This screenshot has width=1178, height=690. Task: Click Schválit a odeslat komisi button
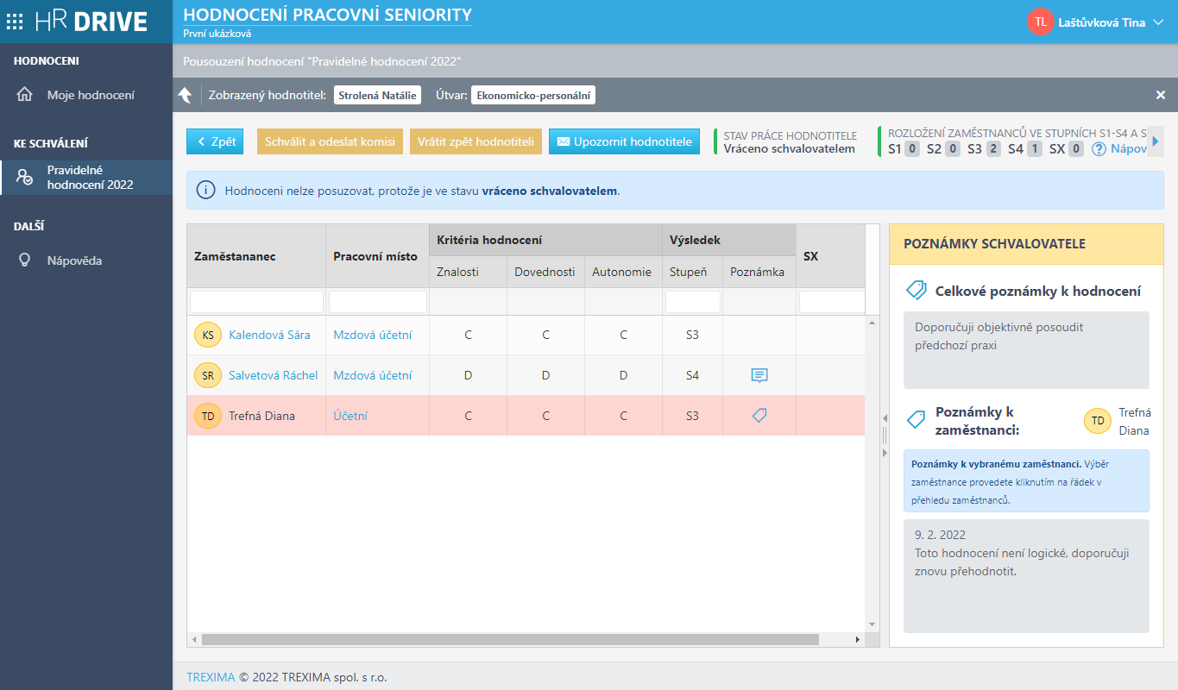click(x=330, y=141)
